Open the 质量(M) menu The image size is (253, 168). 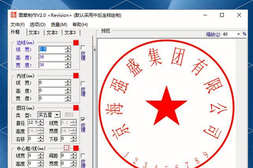59,25
